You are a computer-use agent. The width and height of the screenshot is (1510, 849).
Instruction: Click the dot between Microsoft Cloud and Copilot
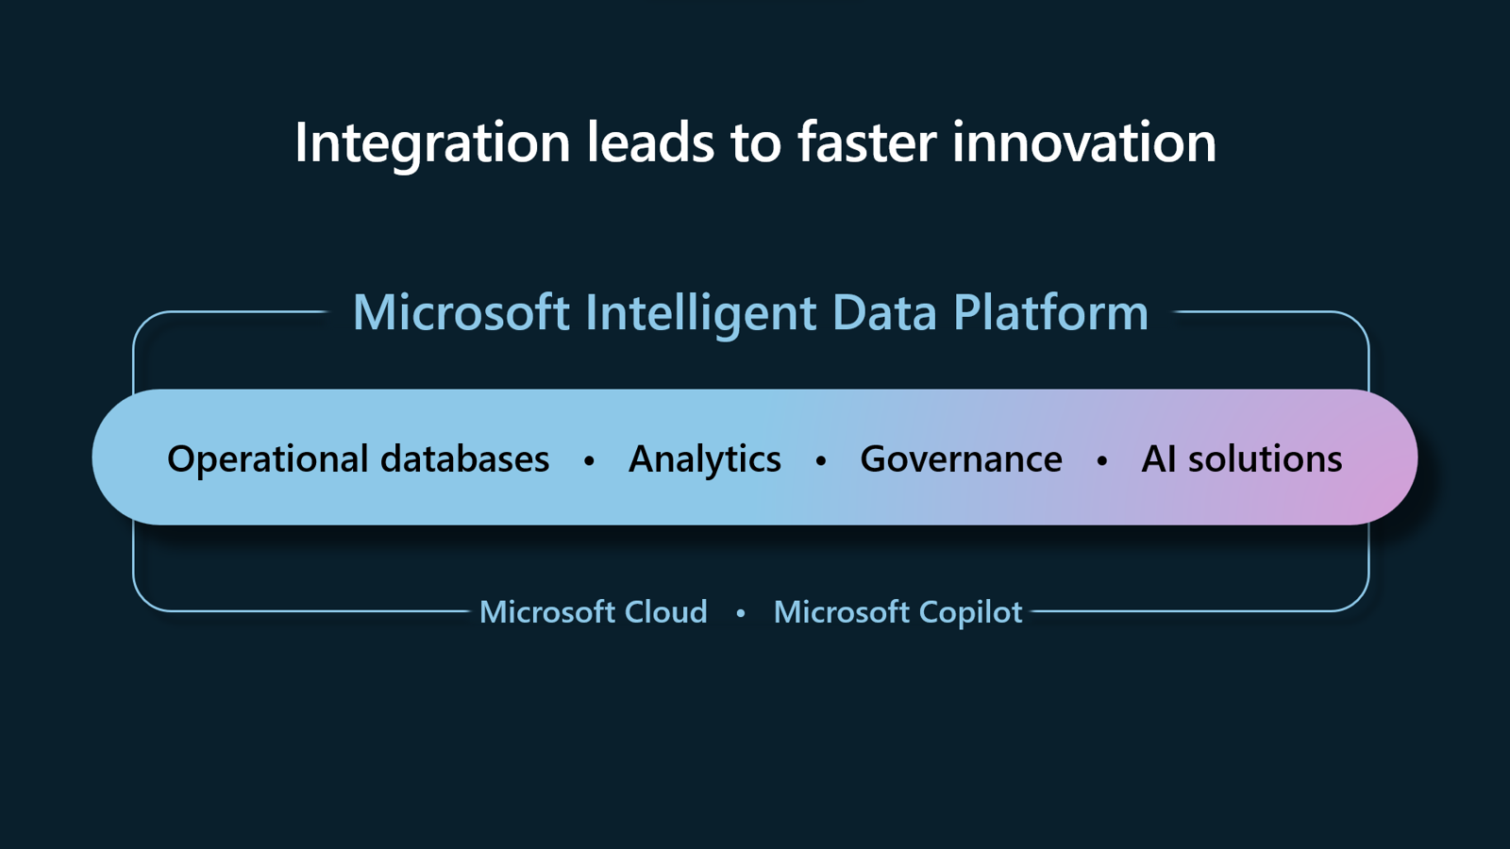[x=741, y=613]
